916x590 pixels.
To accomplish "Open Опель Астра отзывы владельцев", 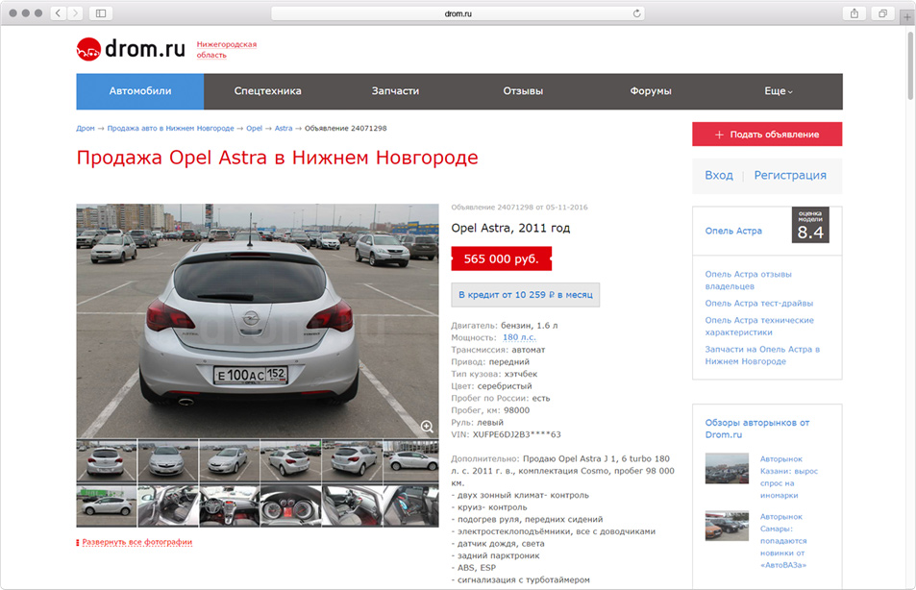I will click(x=749, y=280).
